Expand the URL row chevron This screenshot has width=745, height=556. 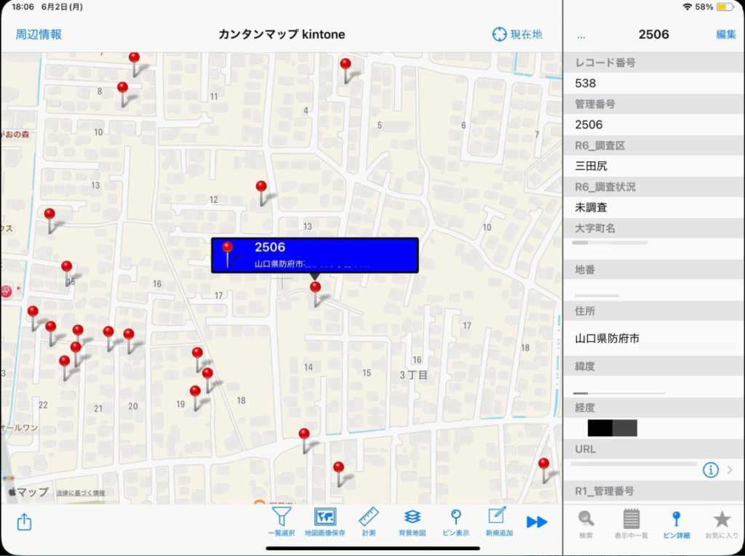pyautogui.click(x=730, y=470)
